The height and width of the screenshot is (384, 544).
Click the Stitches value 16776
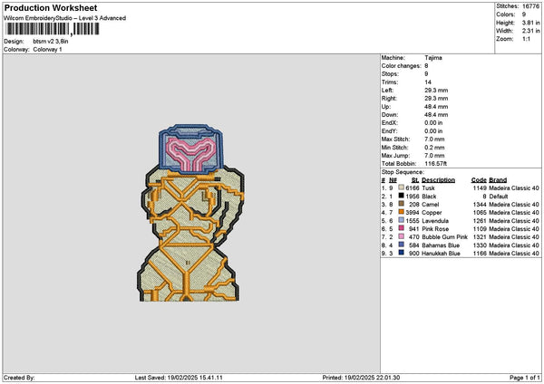pos(530,6)
